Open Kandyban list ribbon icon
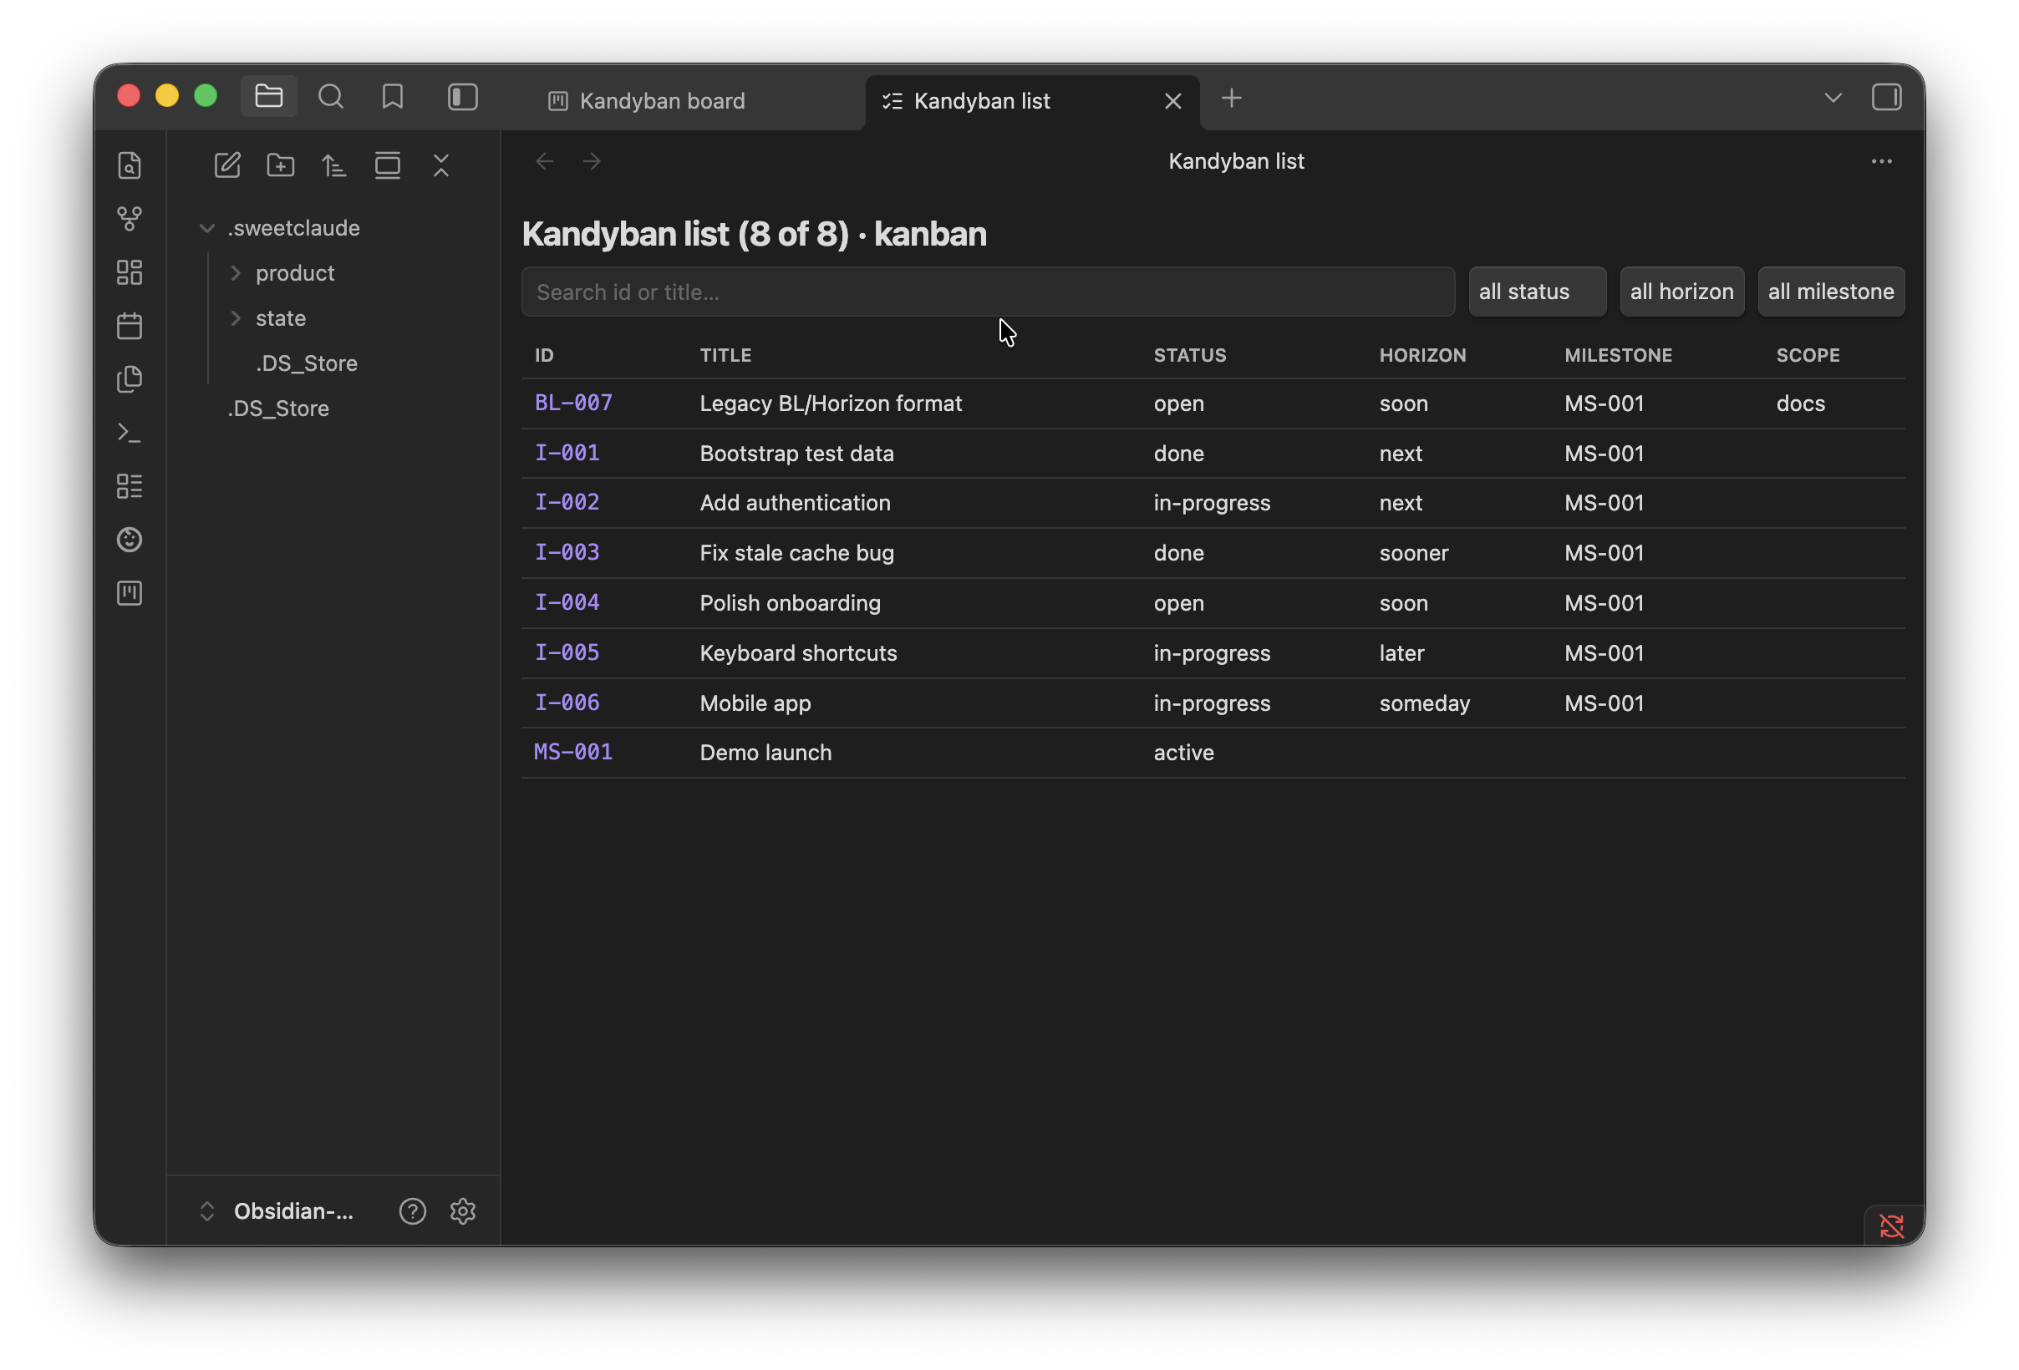 (x=130, y=486)
